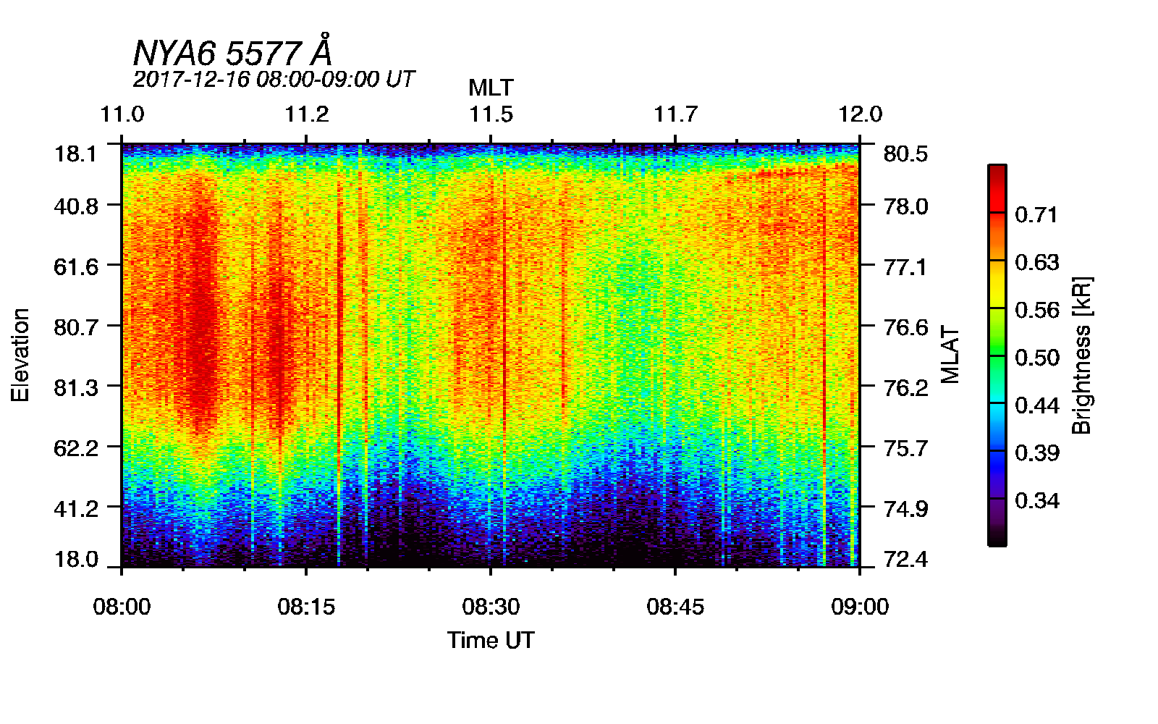Click the 'Elevation' axis label
This screenshot has height=724, width=1158.
pyautogui.click(x=20, y=355)
